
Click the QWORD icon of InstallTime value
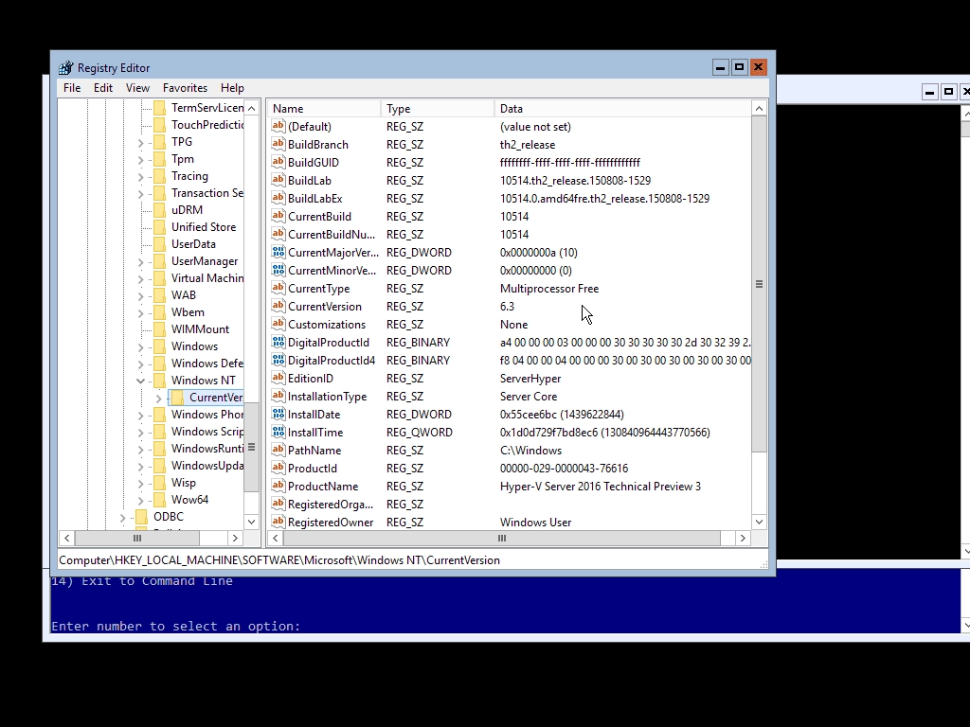click(x=278, y=432)
